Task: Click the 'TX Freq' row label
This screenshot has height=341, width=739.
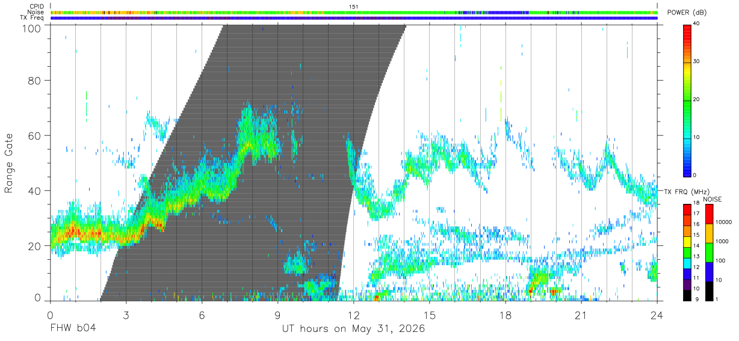Action: [32, 18]
